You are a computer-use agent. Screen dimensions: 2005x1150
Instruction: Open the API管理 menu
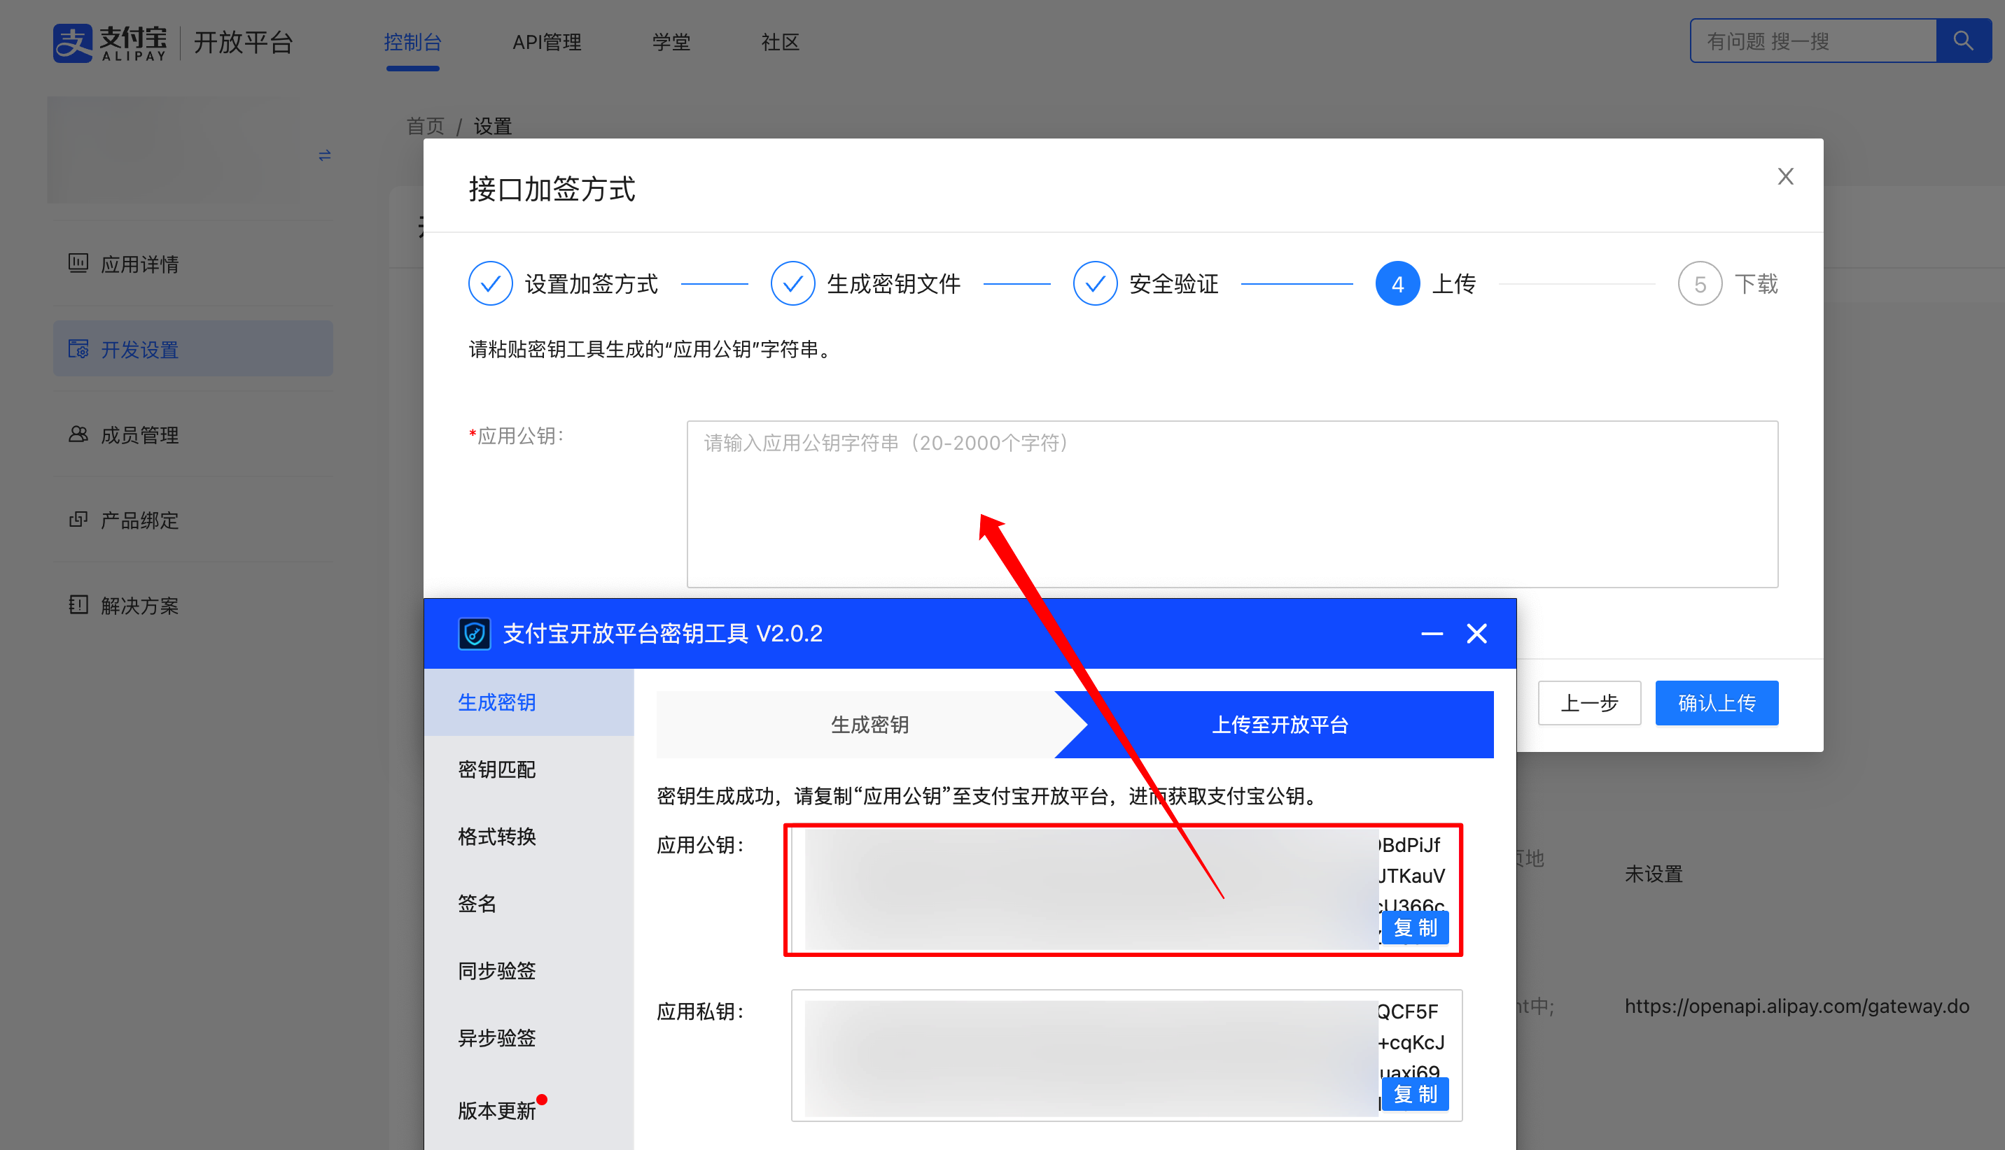[x=547, y=42]
